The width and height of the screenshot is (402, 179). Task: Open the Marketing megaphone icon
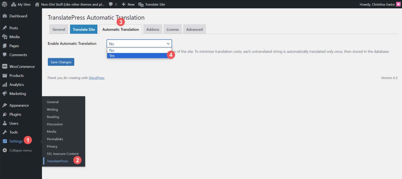pyautogui.click(x=5, y=93)
